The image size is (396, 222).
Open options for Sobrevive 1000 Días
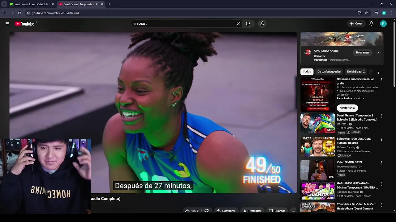click(381, 139)
